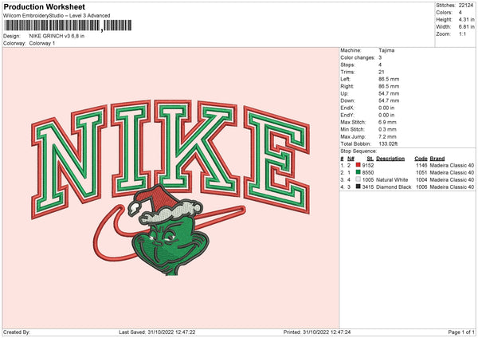Viewport: 478px width, 338px height.
Task: Click the red thread color swatch
Action: tap(358, 165)
